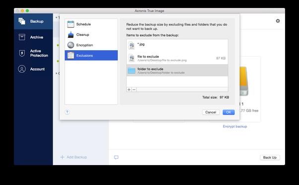299x185 pixels.
Task: Select the file to exclude entry
Action: pos(177,58)
